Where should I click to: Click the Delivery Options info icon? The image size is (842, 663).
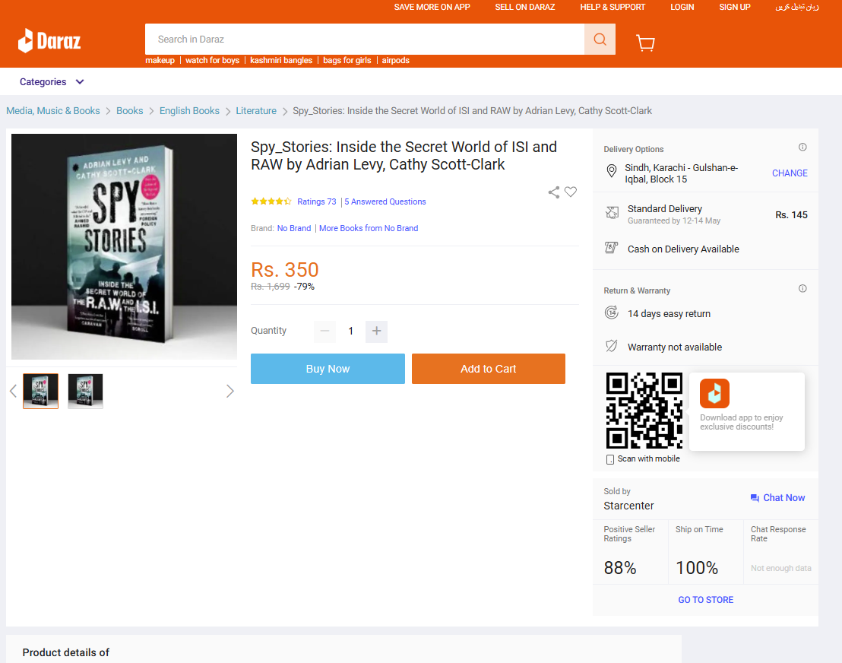pos(802,148)
